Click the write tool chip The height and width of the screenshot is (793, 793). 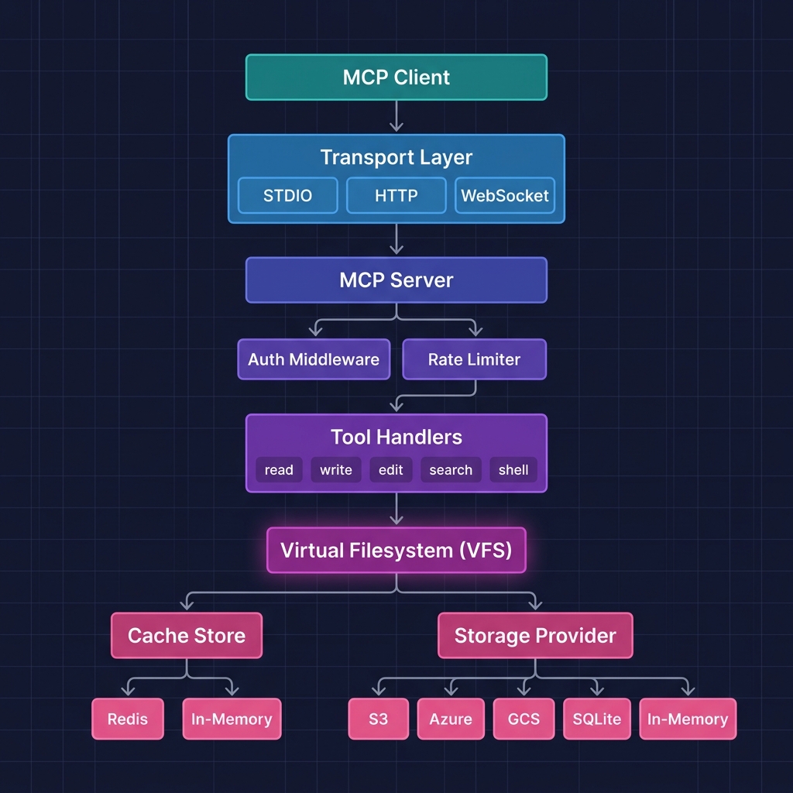pyautogui.click(x=336, y=470)
